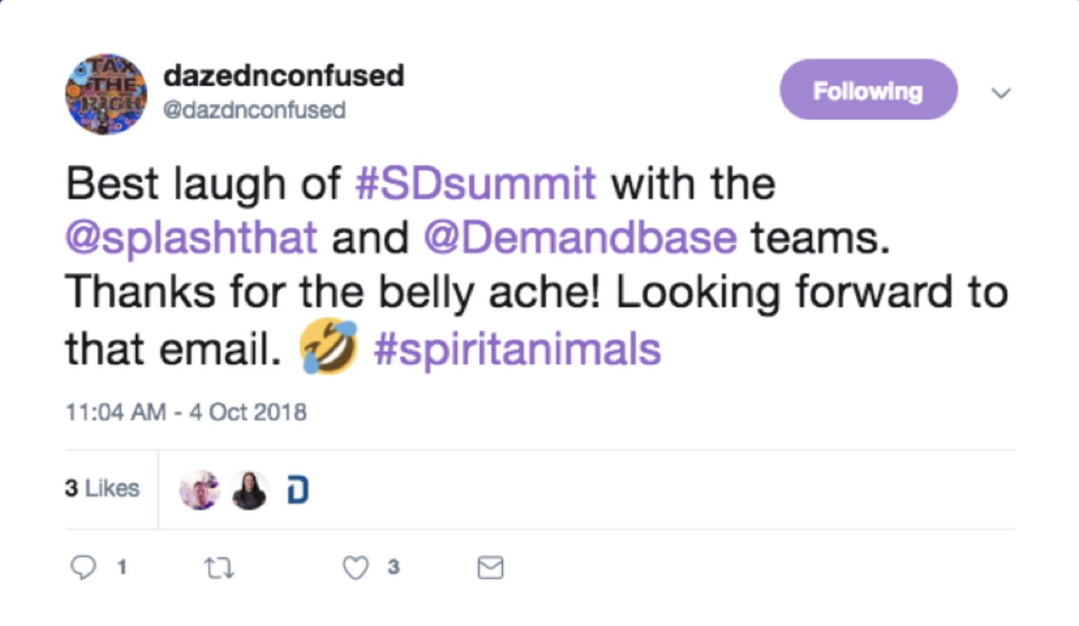
Task: Click the reply speech bubble icon
Action: click(83, 567)
